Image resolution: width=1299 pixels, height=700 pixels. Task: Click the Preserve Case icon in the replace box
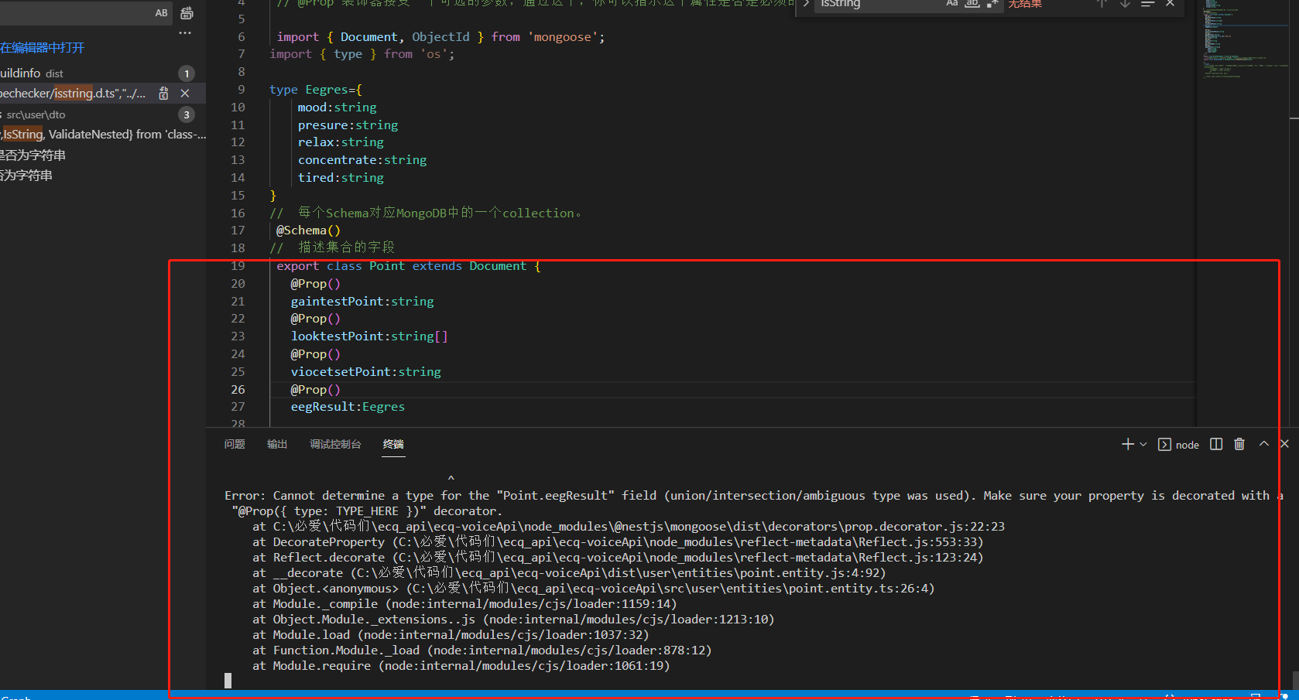click(161, 13)
